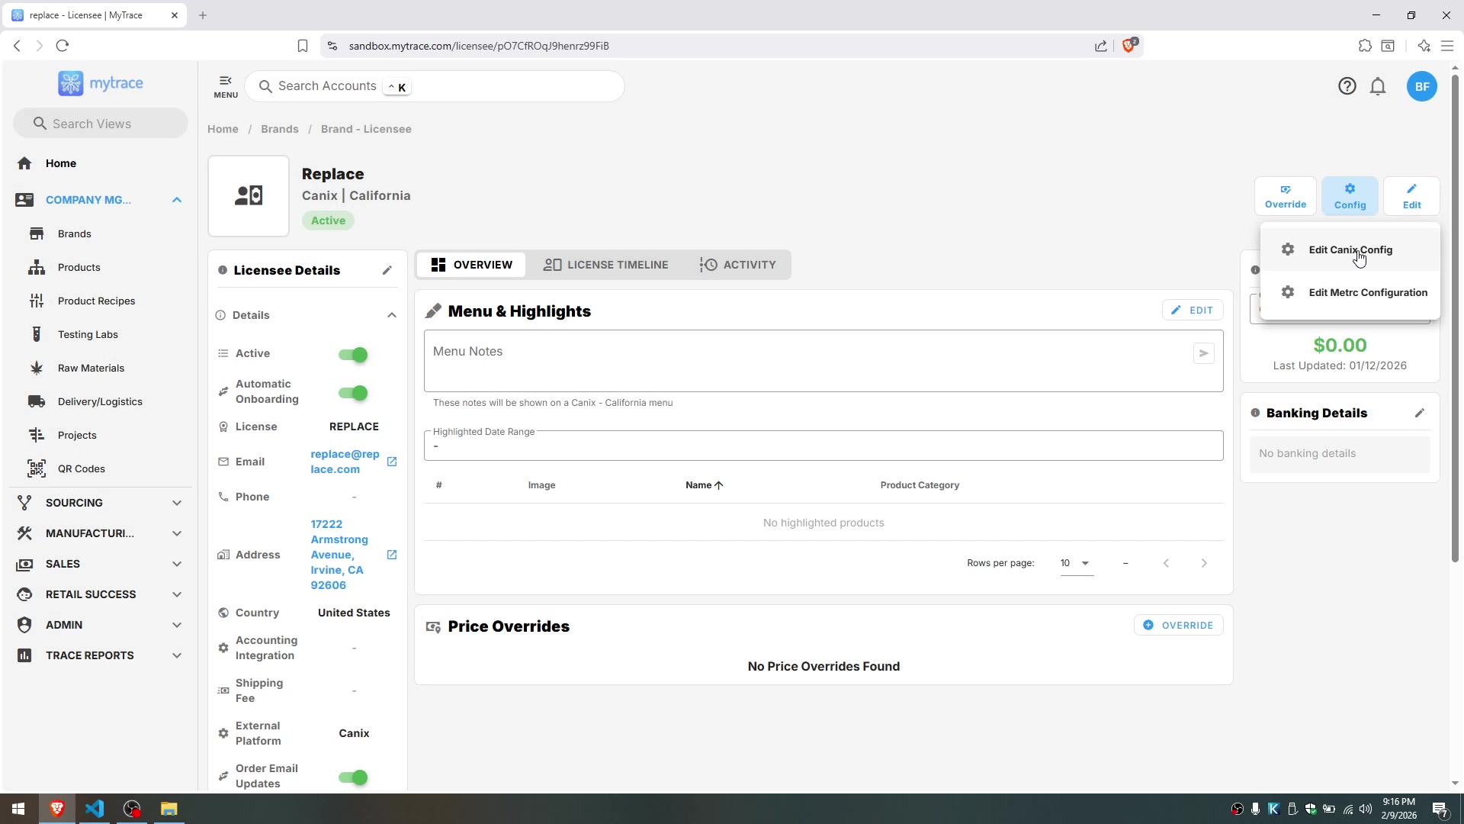Select Edit Metrc Configuration menu item

(1367, 292)
